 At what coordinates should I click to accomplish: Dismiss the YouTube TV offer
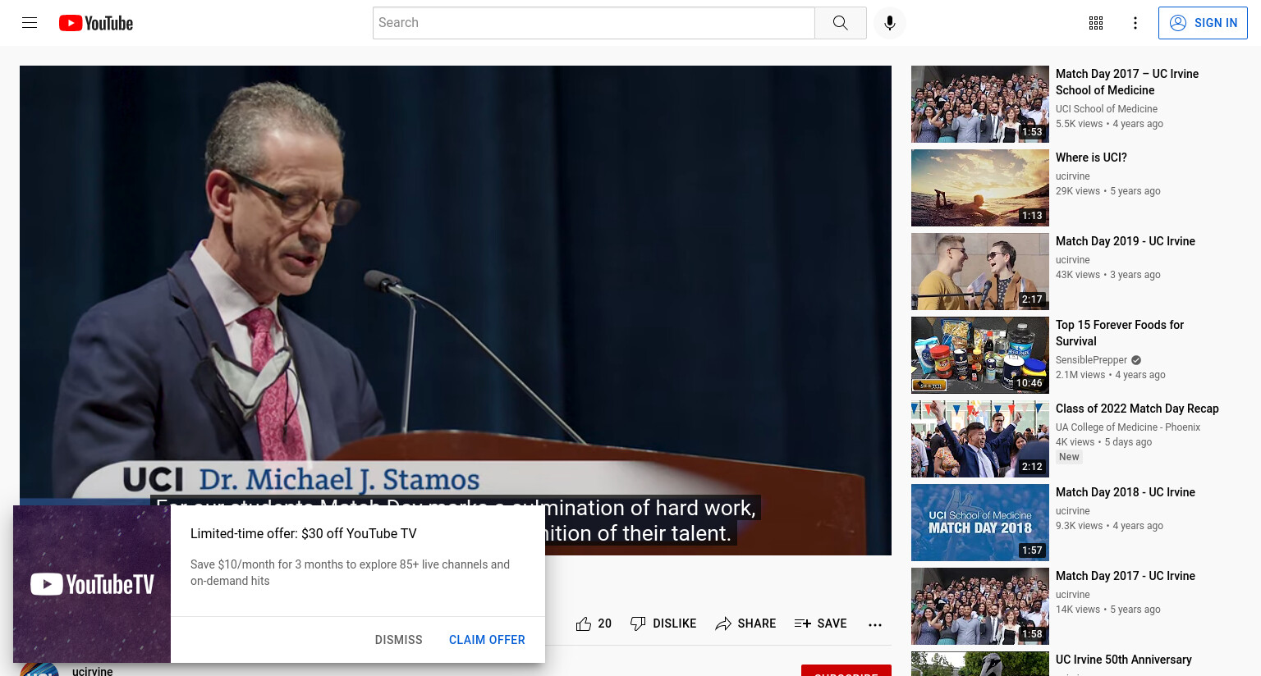tap(399, 640)
